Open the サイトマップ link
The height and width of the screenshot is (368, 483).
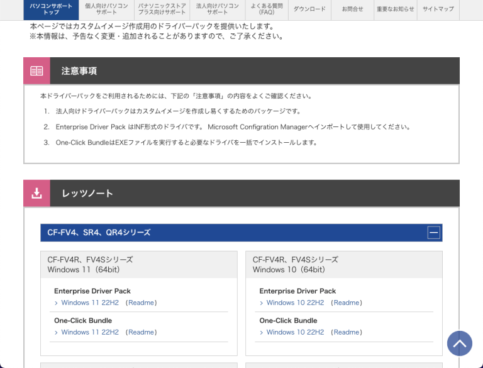click(438, 9)
